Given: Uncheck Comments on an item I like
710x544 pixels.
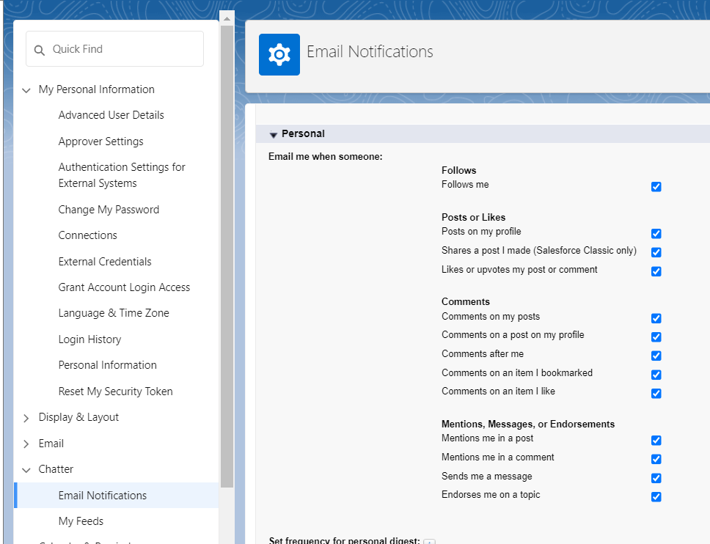Looking at the screenshot, I should click(x=656, y=393).
